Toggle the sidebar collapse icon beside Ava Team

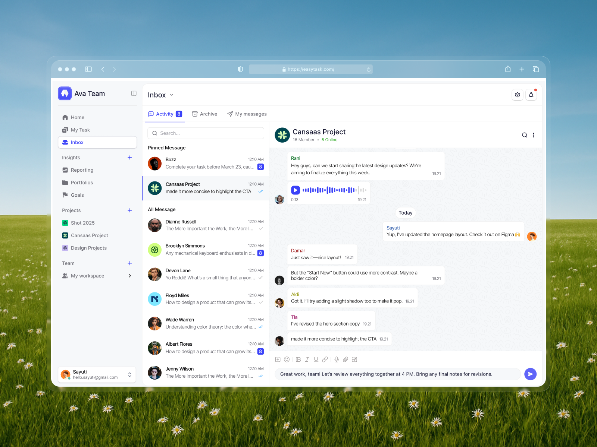(134, 93)
